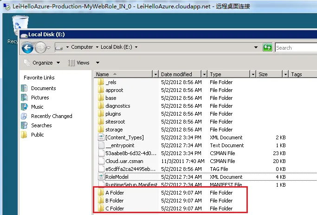Screen dimensions: 317x215
Task: Select the storage folder icon
Action: click(101, 130)
